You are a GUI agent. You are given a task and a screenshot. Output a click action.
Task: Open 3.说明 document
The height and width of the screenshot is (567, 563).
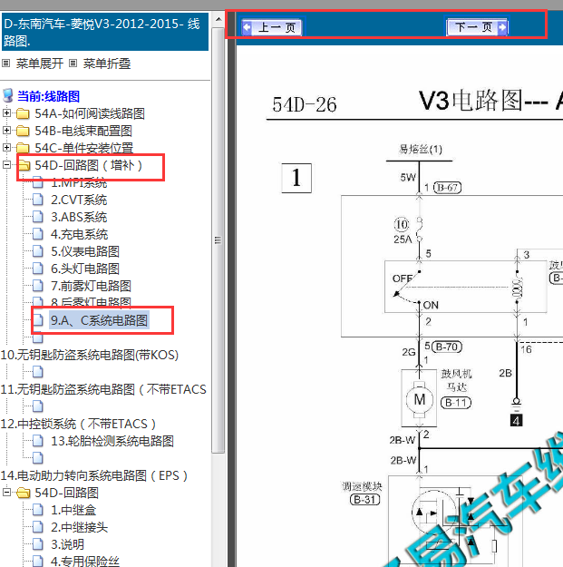[68, 544]
